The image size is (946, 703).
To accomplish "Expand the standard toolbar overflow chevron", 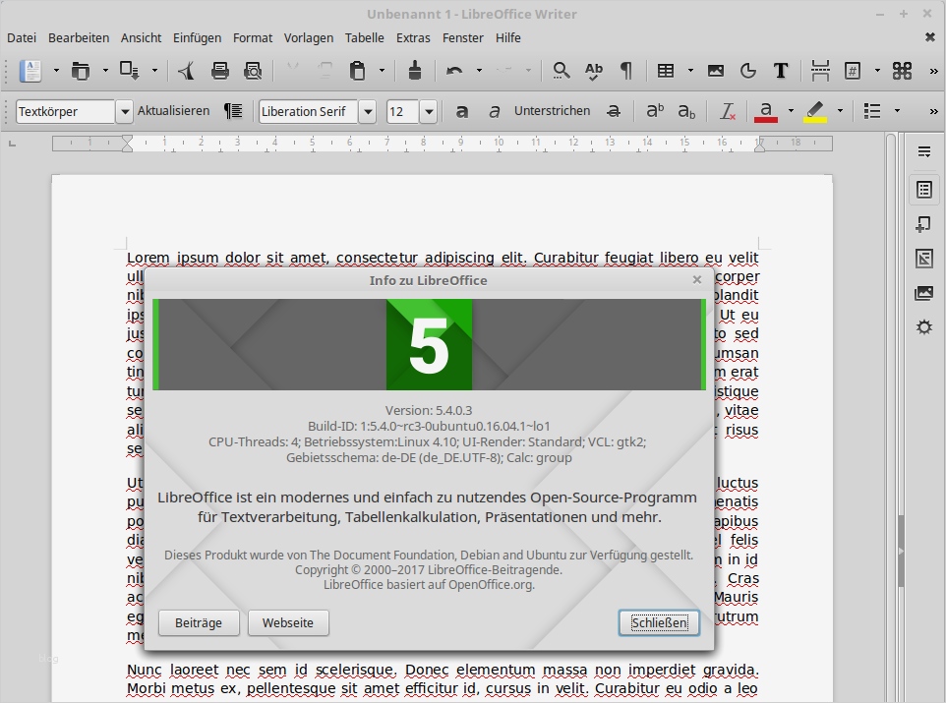I will (933, 71).
